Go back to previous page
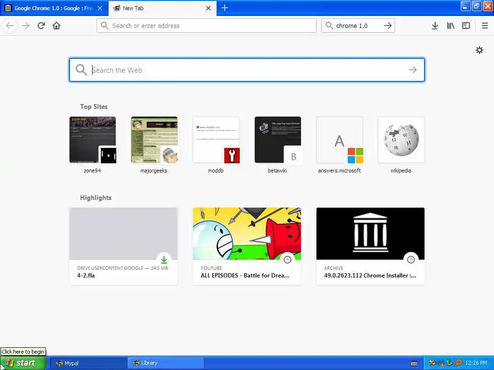 pyautogui.click(x=10, y=26)
